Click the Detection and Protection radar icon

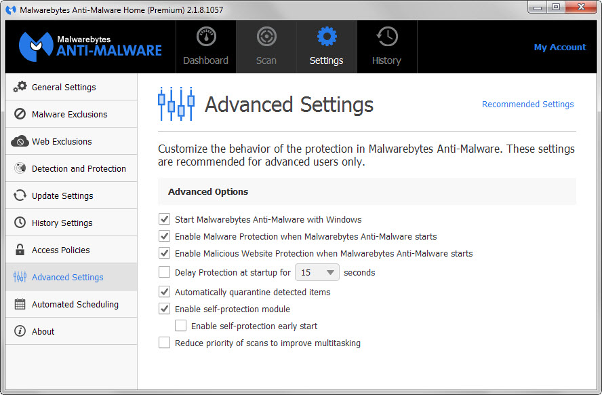click(x=20, y=168)
